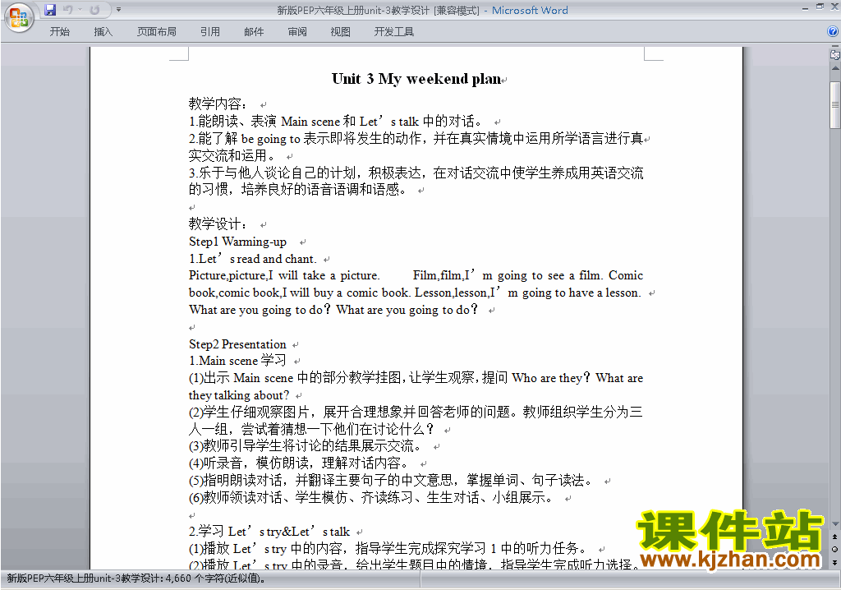This screenshot has height=590, width=841.
Task: Open the 开发工具 ribbon tab
Action: point(394,32)
